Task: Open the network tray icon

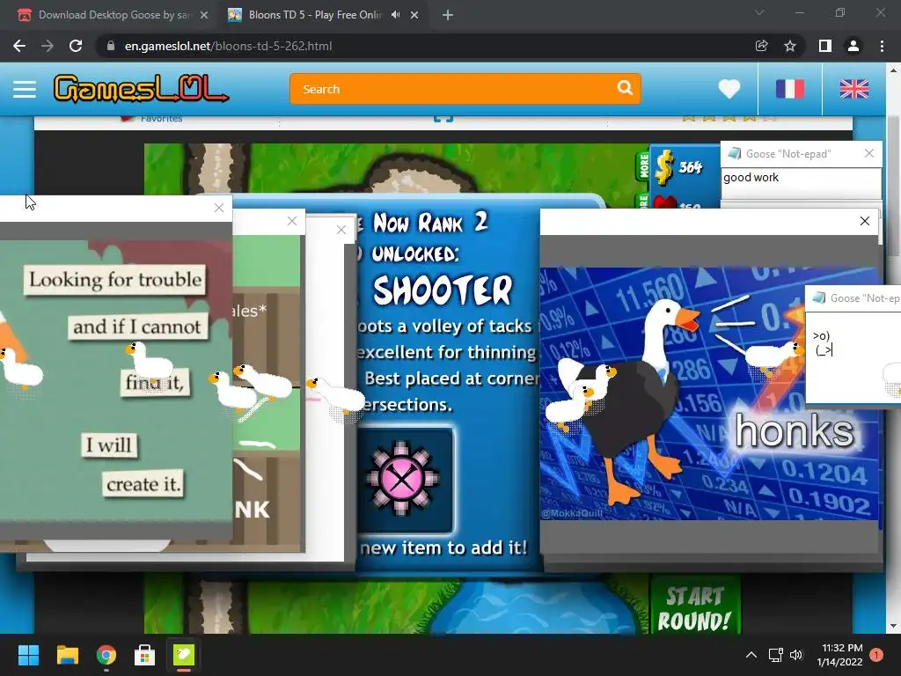Action: 776,655
